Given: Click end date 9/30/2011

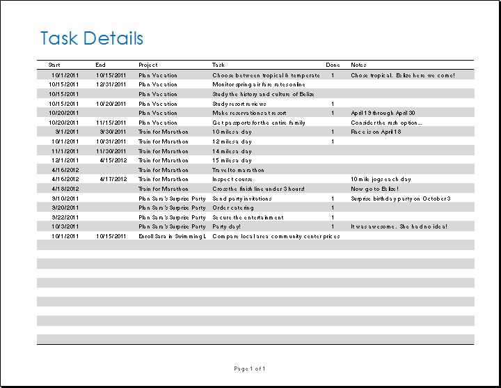Looking at the screenshot, I should coord(113,132).
